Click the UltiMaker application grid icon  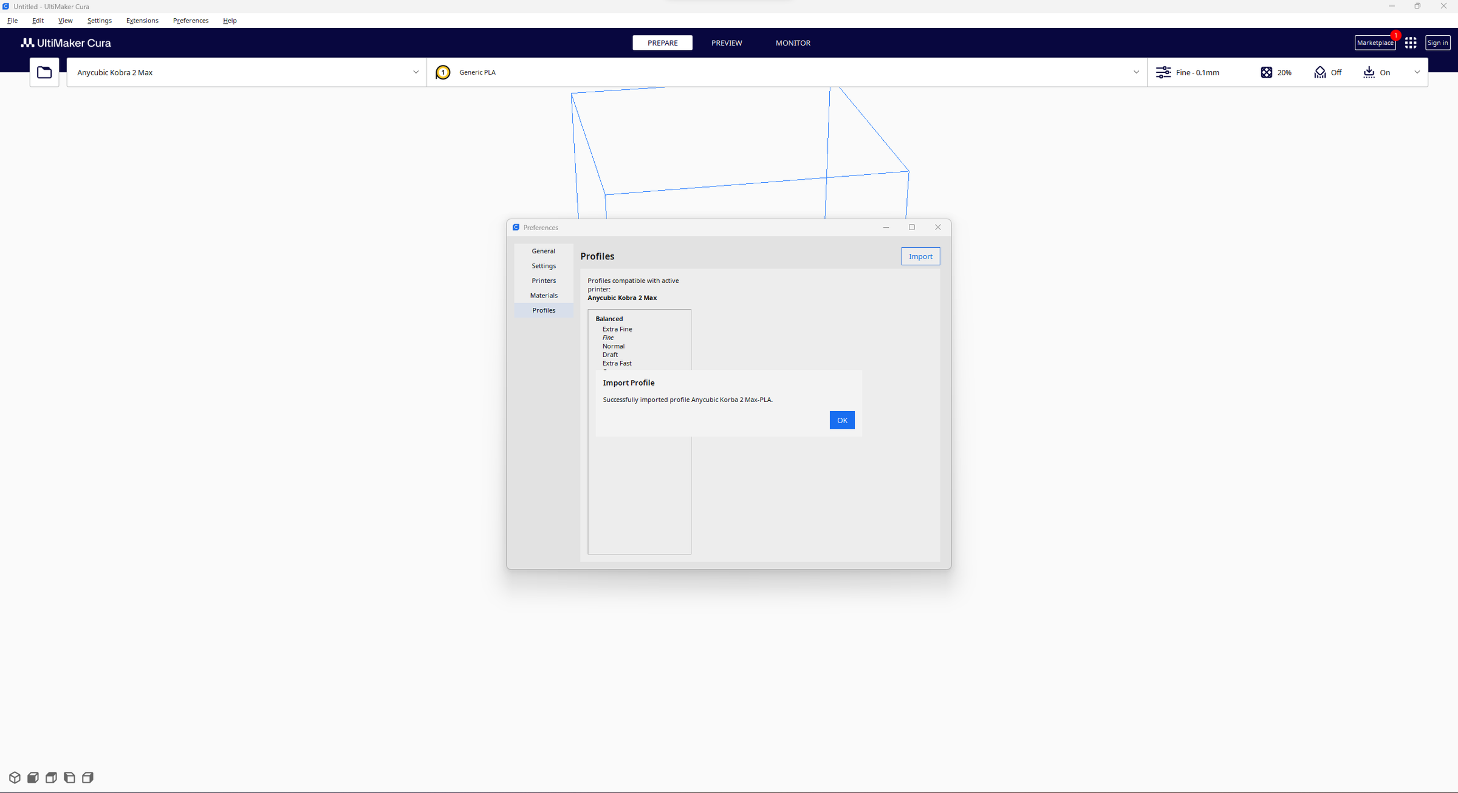[x=1411, y=43]
